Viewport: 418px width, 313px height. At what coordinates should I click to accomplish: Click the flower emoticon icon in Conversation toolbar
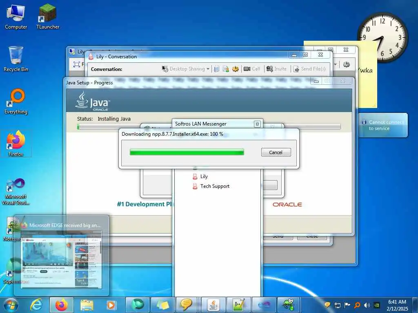(x=235, y=69)
